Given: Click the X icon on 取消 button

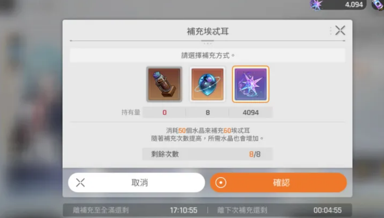Looking at the screenshot, I should (80, 183).
